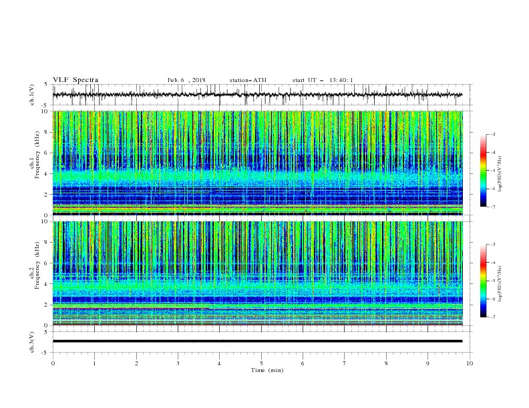Click the "5" tick on the ch.1(V) axis
Screen dimensions: 529x408
(x=46, y=84)
